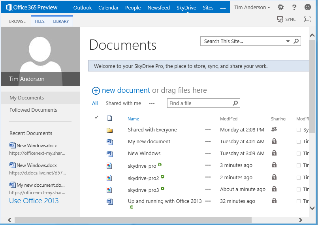The height and width of the screenshot is (225, 318).
Task: Toggle the focus on content icon
Action: click(x=307, y=19)
